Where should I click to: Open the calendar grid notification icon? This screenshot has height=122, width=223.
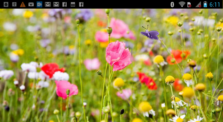click(73, 4)
